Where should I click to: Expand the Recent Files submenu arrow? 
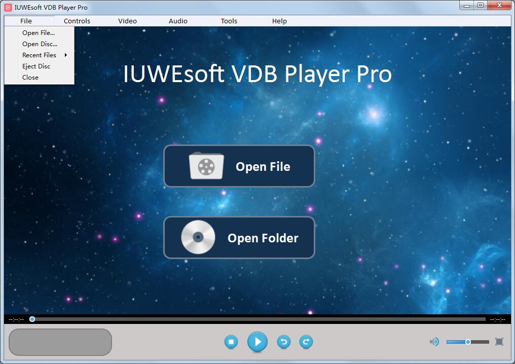(x=66, y=55)
